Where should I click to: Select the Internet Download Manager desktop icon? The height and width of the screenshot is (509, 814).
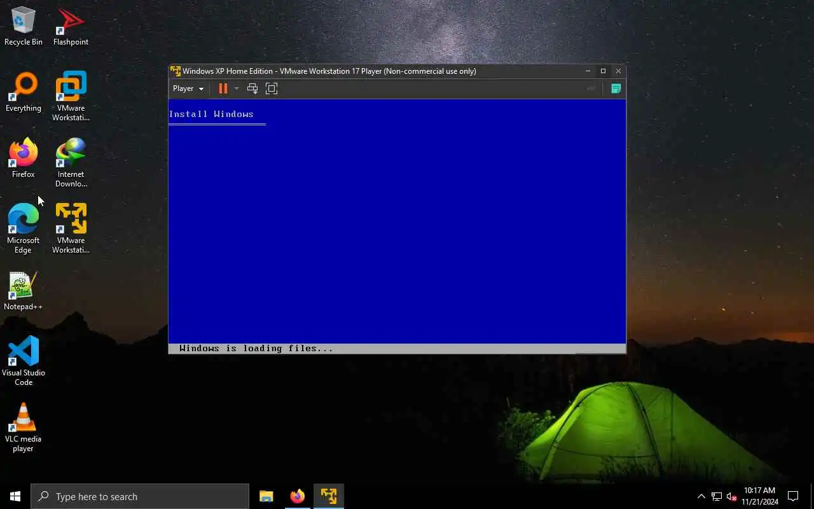[x=71, y=162]
